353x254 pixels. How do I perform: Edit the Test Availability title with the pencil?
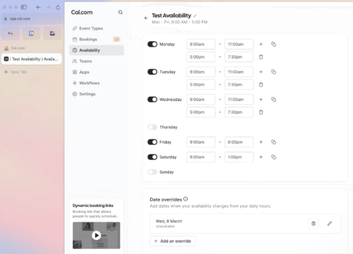point(195,16)
